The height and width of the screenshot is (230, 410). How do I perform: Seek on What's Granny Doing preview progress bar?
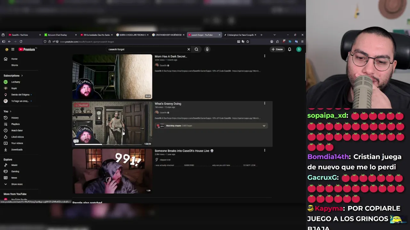click(x=108, y=144)
